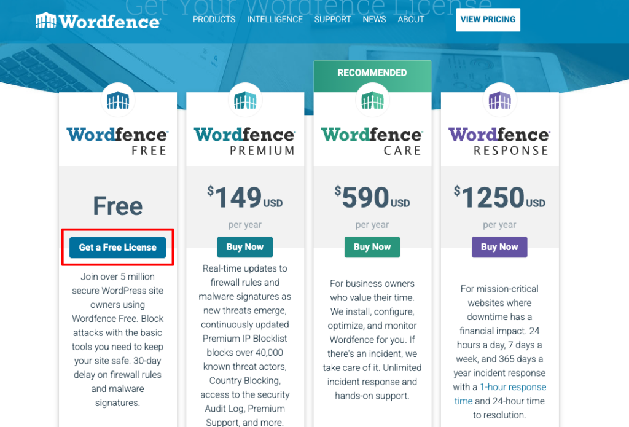Click the teal Wordfence Premium fence icon
This screenshot has height=427, width=629.
(245, 100)
